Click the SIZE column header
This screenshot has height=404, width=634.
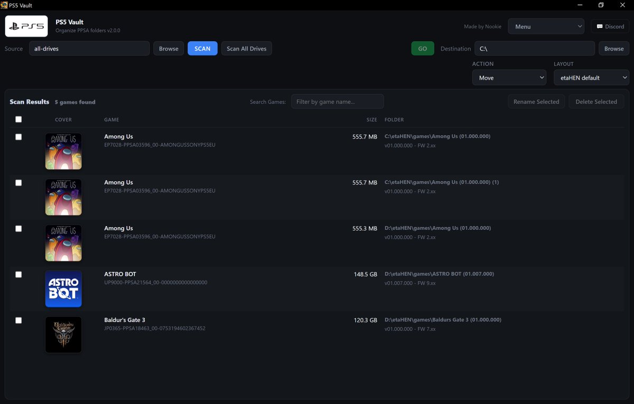pos(372,120)
